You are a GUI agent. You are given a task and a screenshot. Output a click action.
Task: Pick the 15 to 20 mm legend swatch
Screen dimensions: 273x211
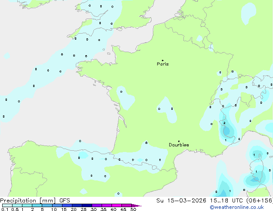coord(67,205)
